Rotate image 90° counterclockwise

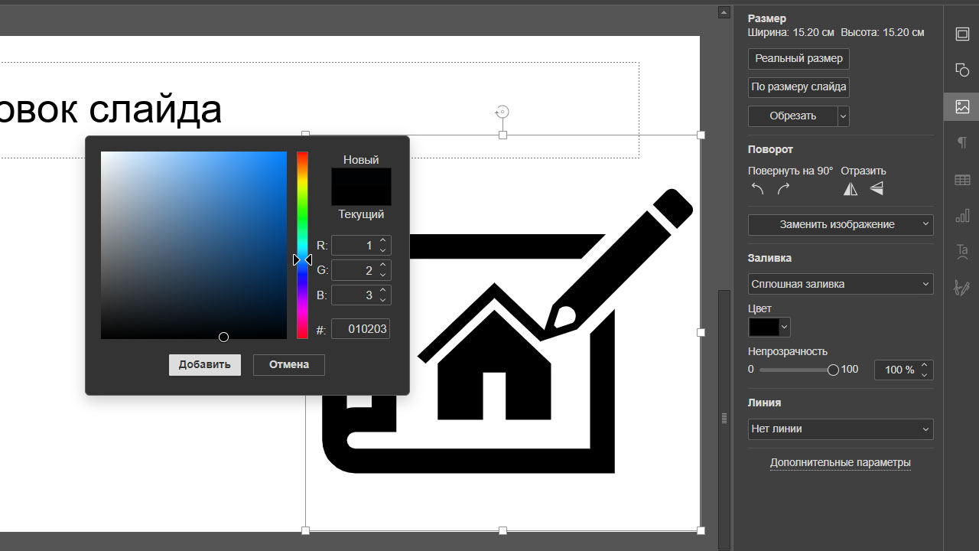[757, 189]
